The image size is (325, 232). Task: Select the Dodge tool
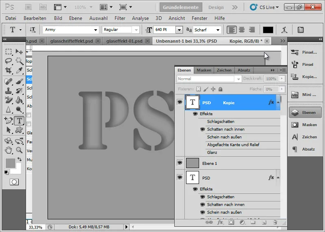[x=19, y=109]
